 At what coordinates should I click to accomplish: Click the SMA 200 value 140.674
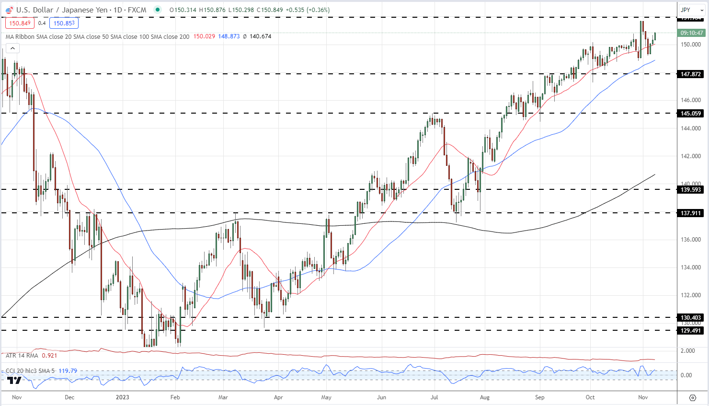tap(261, 36)
